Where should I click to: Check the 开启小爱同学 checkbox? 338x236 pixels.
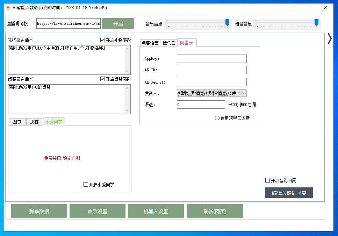coord(86,185)
